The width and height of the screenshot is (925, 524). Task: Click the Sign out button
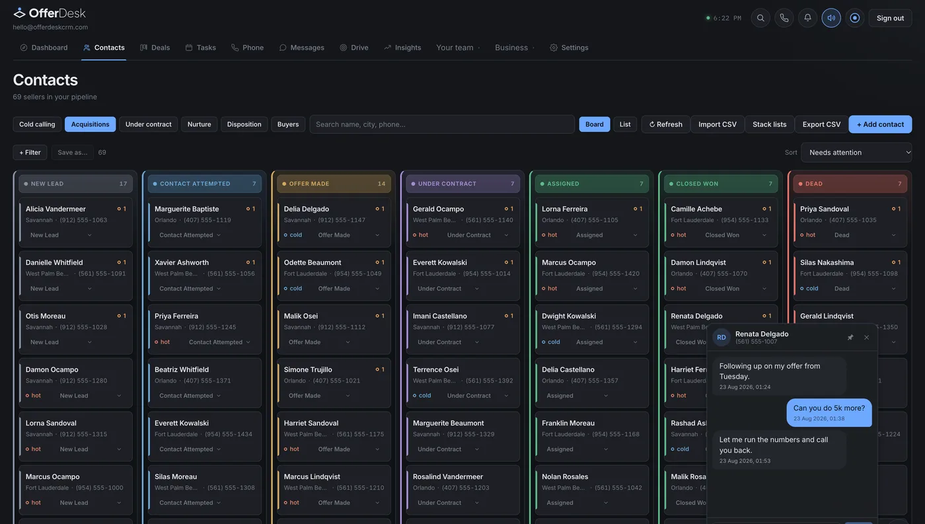890,18
